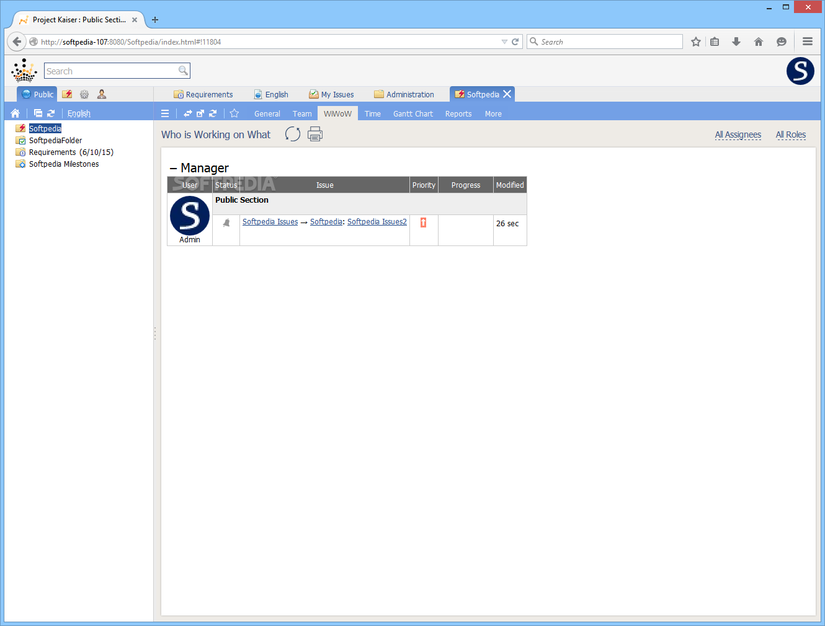Open the browser downloads arrow icon

point(736,42)
